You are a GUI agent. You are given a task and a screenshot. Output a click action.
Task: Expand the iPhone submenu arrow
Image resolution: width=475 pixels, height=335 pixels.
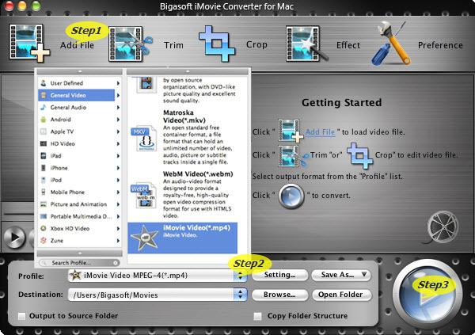[118, 168]
